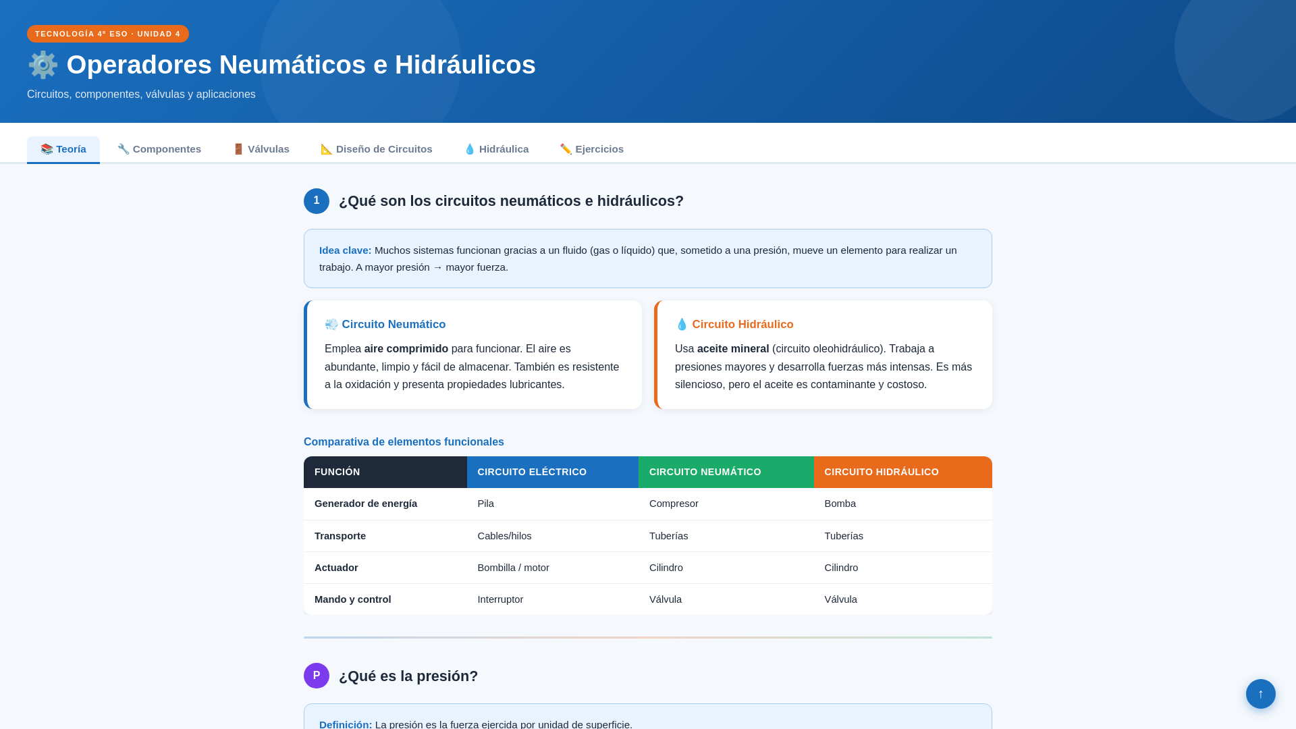Open the Válvulas tab

[261, 149]
